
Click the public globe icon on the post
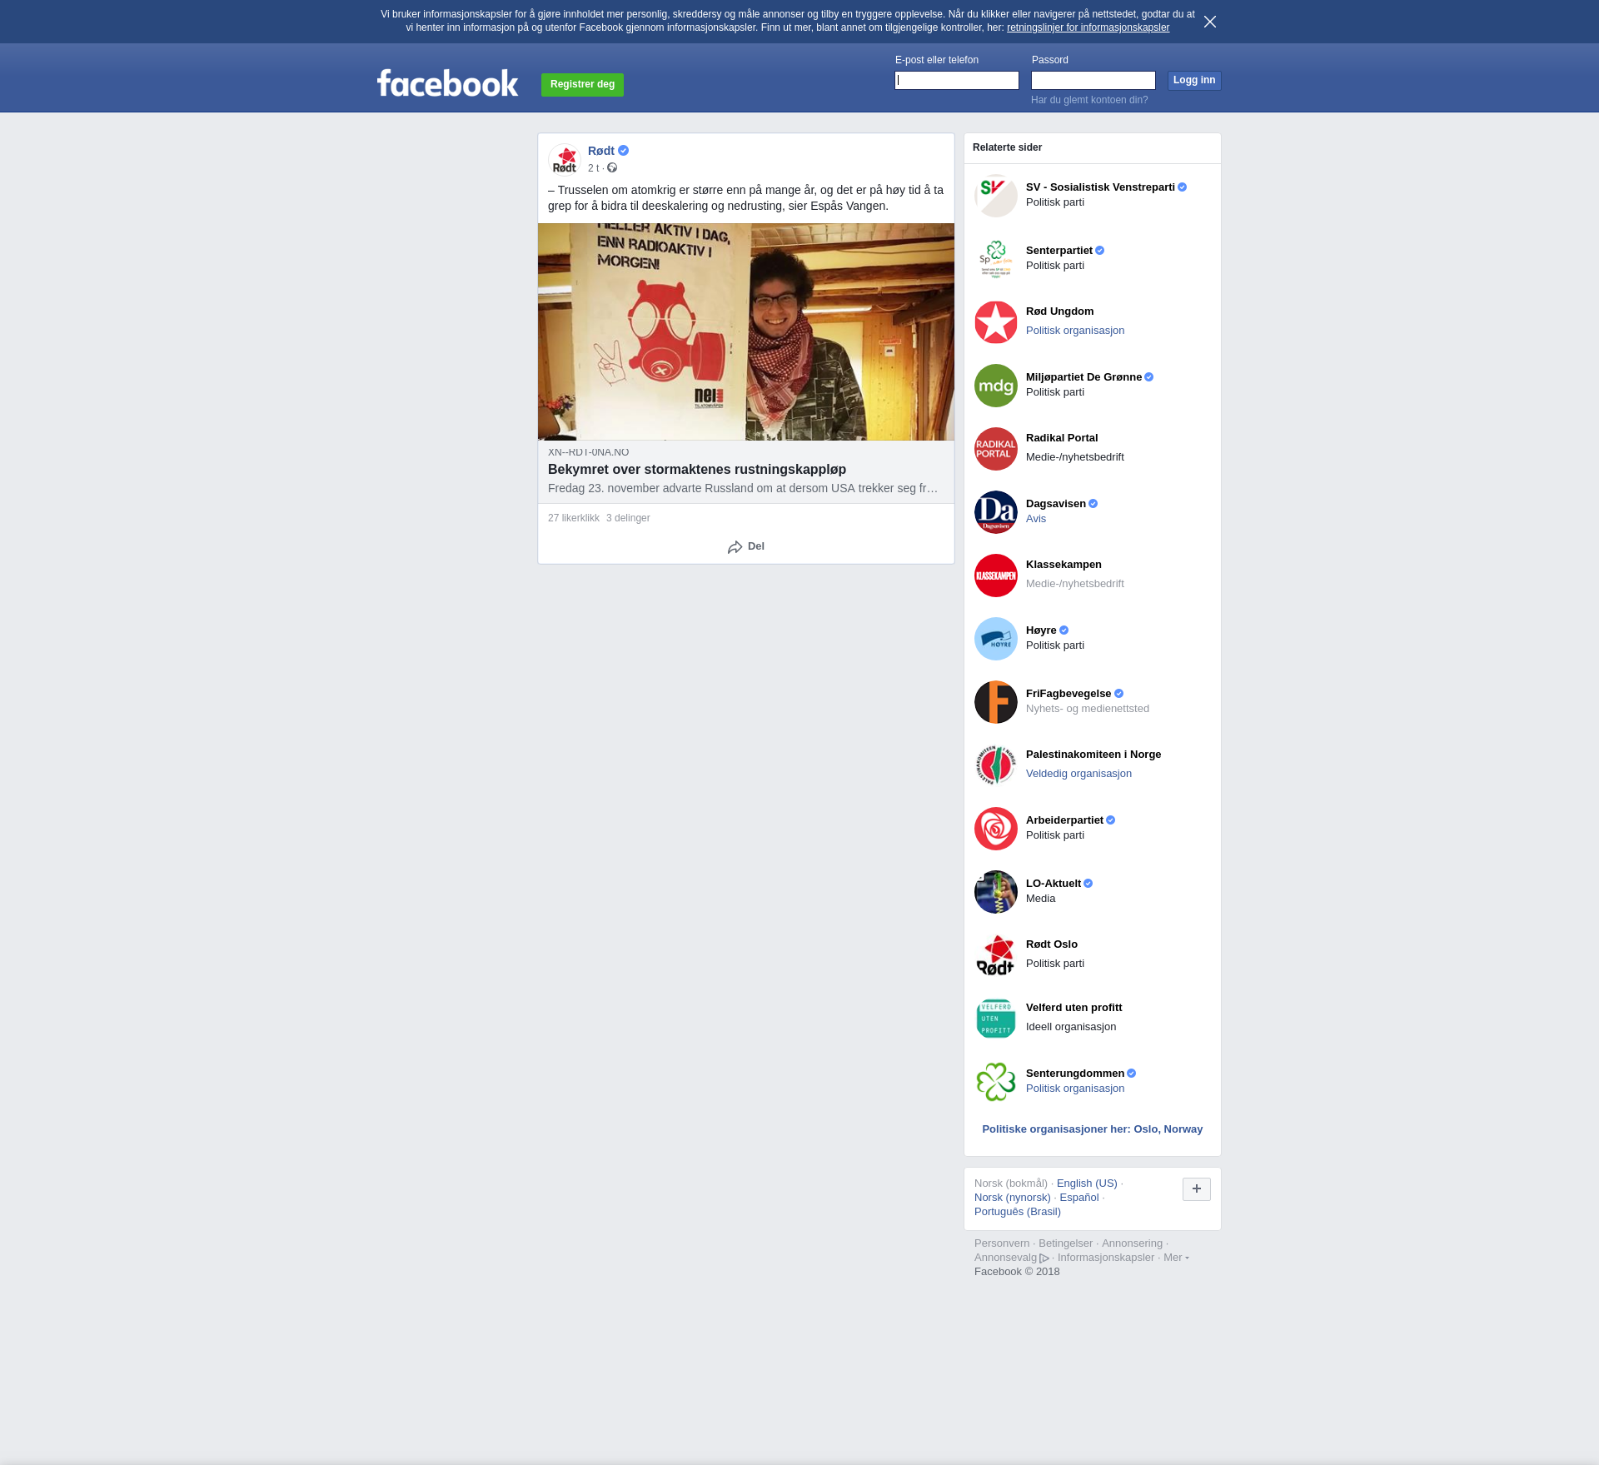point(612,168)
